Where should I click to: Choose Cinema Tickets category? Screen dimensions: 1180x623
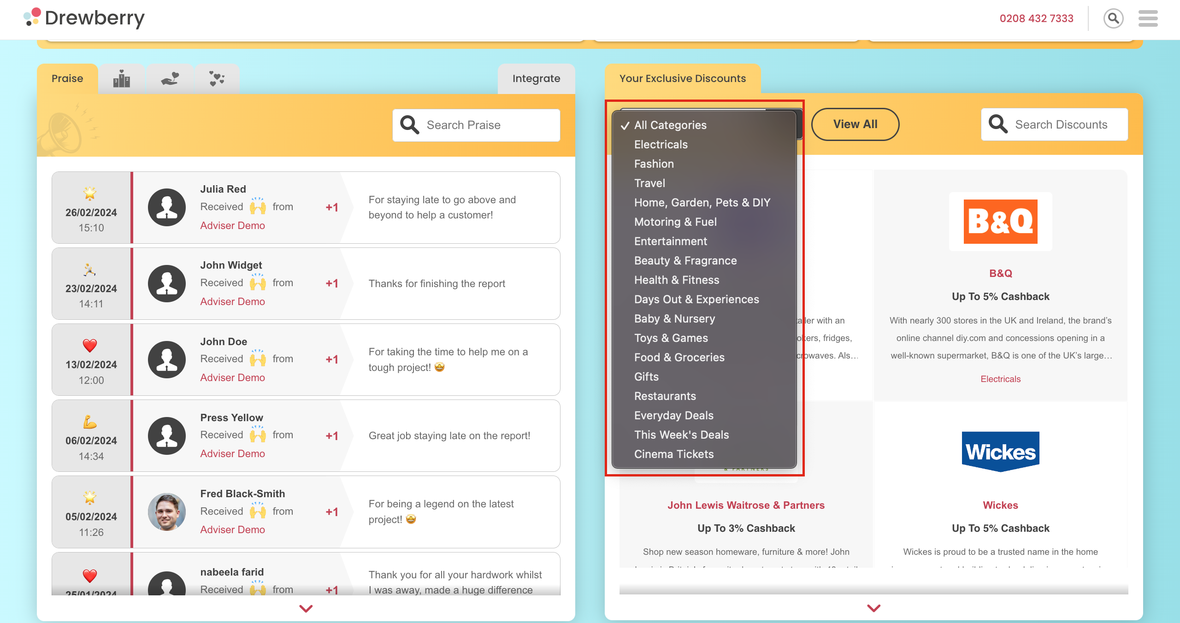pos(704,454)
